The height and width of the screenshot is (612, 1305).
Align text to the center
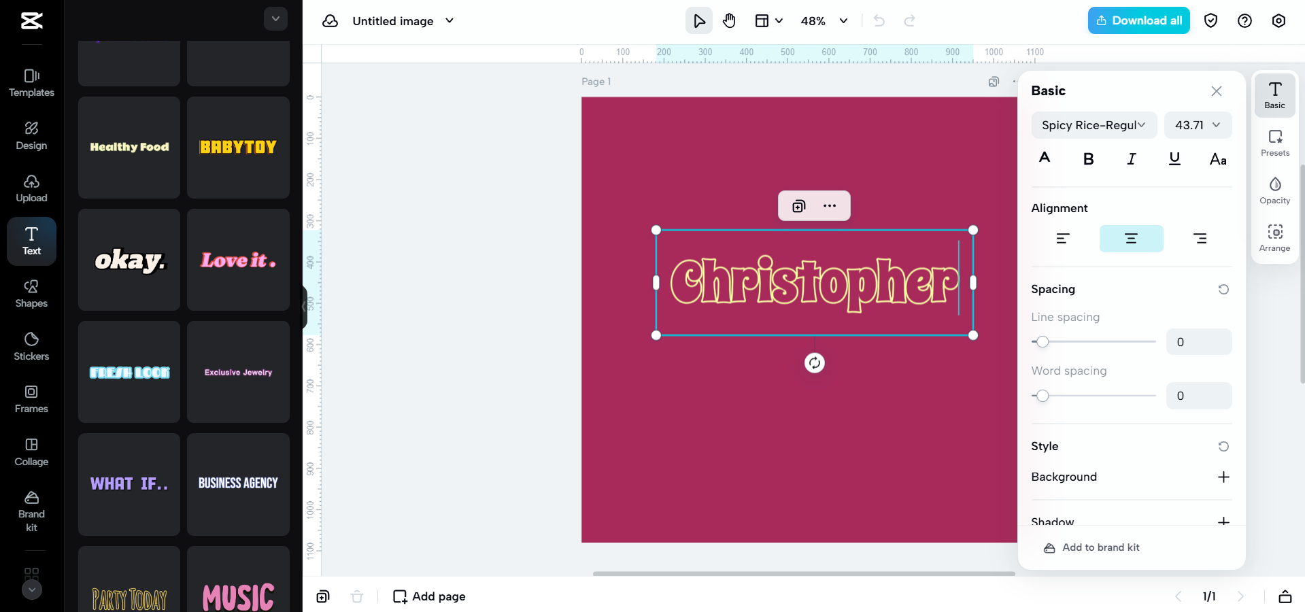point(1132,239)
